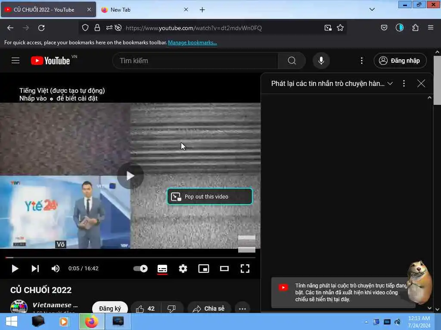
Task: Click large play button on video
Action: [x=130, y=176]
